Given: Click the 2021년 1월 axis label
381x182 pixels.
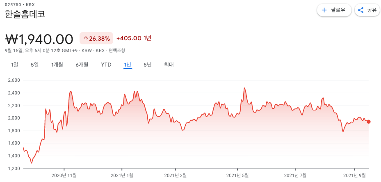Looking at the screenshot, I should [x=122, y=175].
